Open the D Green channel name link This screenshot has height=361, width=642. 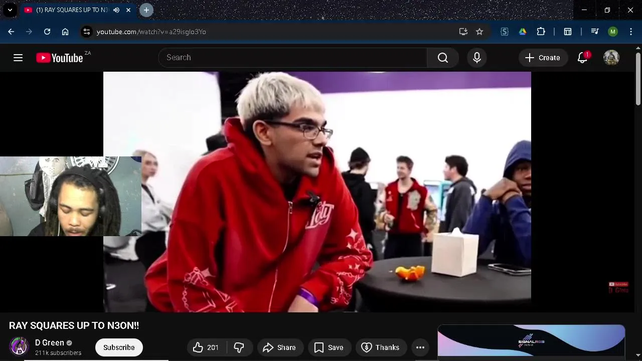[x=50, y=343]
